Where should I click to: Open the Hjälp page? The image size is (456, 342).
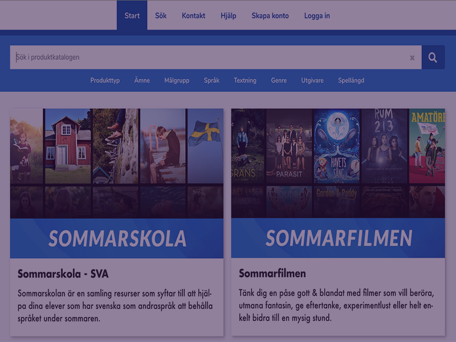point(228,15)
